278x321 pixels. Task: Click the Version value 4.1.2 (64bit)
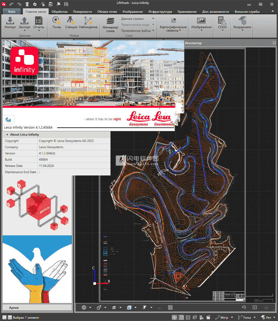click(47, 153)
